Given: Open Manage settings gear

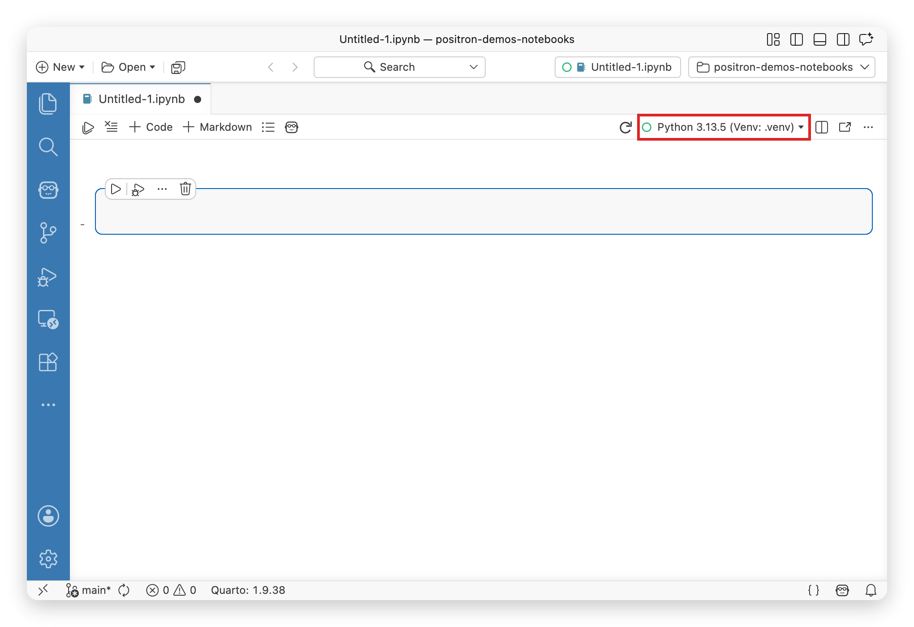Looking at the screenshot, I should (x=48, y=559).
